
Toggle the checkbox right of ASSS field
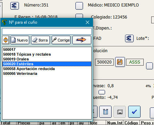pos(150,66)
